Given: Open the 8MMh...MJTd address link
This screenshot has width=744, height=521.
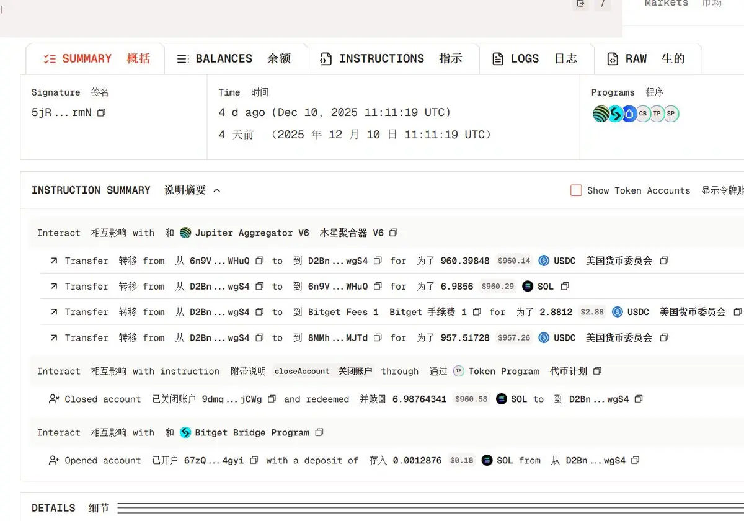Looking at the screenshot, I should click(x=338, y=338).
